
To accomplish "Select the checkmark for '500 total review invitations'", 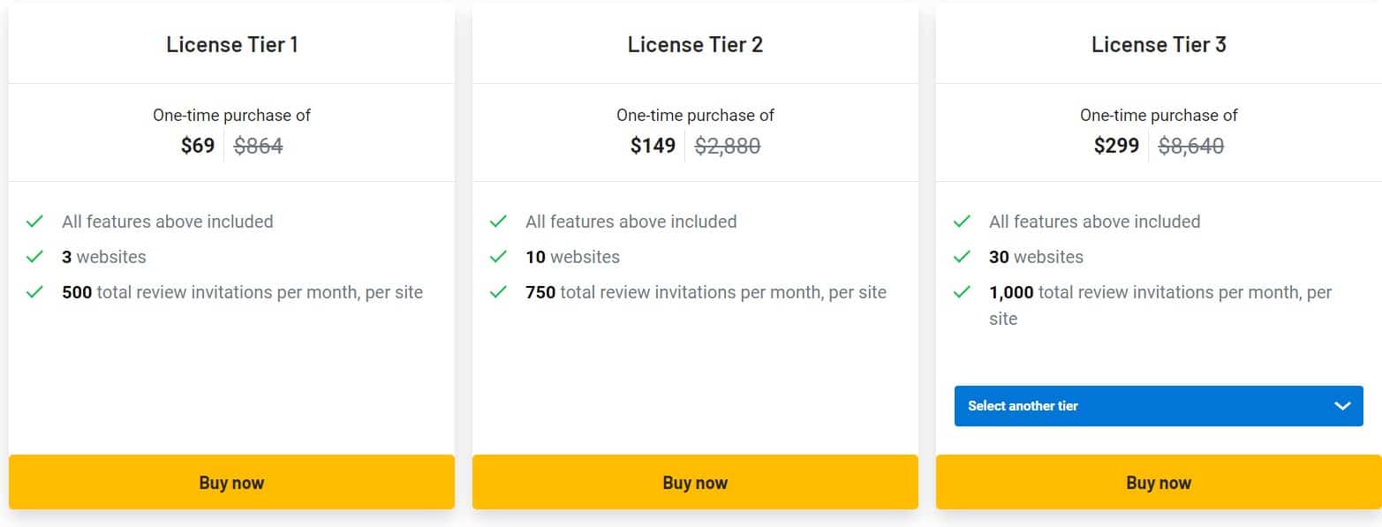I will tap(35, 292).
